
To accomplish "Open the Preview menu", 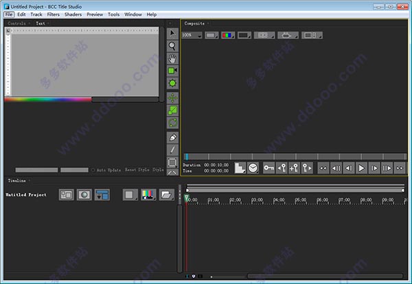I will pos(95,14).
